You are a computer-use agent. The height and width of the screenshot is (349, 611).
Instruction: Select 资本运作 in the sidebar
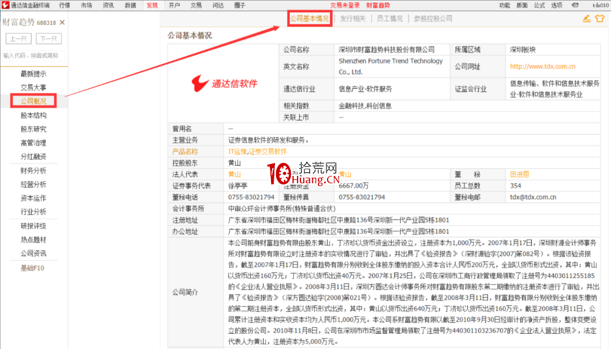tap(33, 198)
